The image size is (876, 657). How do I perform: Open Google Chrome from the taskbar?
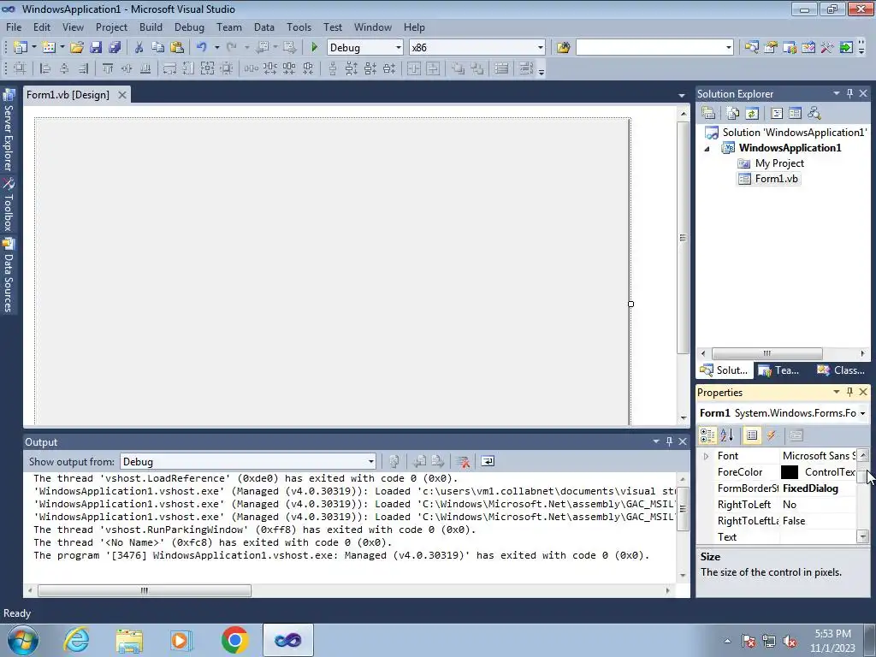(x=234, y=640)
